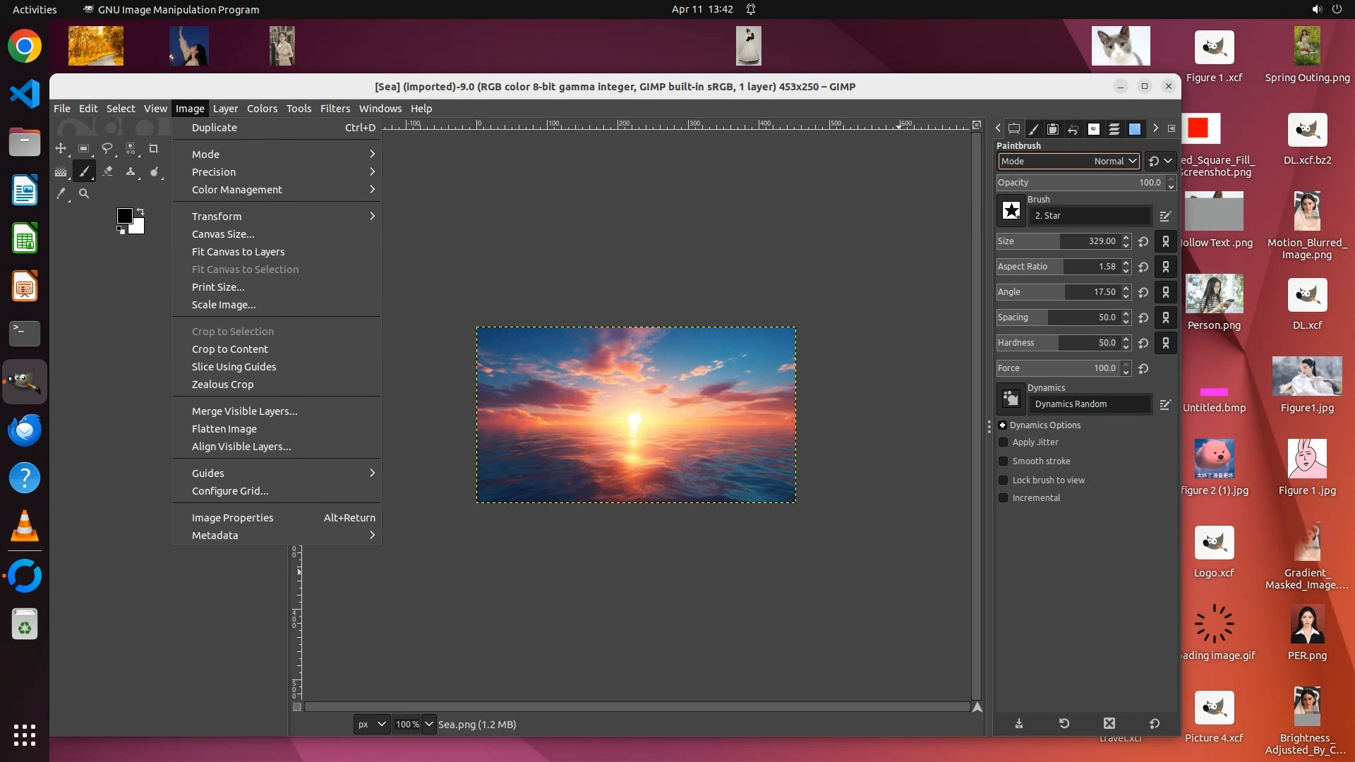
Task: Reset Size value to brush default
Action: pyautogui.click(x=1143, y=241)
